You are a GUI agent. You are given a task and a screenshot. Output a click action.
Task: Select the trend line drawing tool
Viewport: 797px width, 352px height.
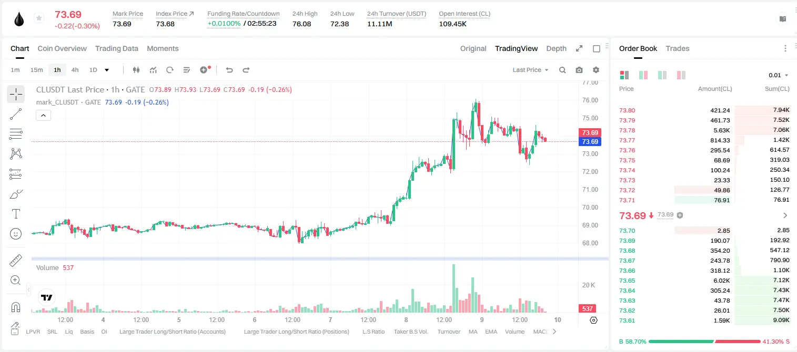(16, 114)
